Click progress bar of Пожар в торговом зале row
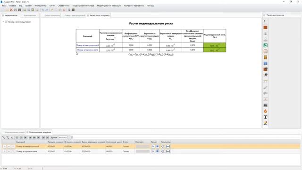This screenshot has height=170, width=302. [x=143, y=151]
